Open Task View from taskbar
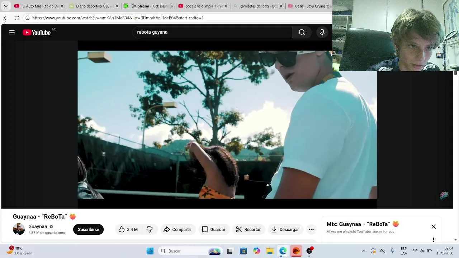Viewport: 459px width, 258px height. click(x=229, y=251)
